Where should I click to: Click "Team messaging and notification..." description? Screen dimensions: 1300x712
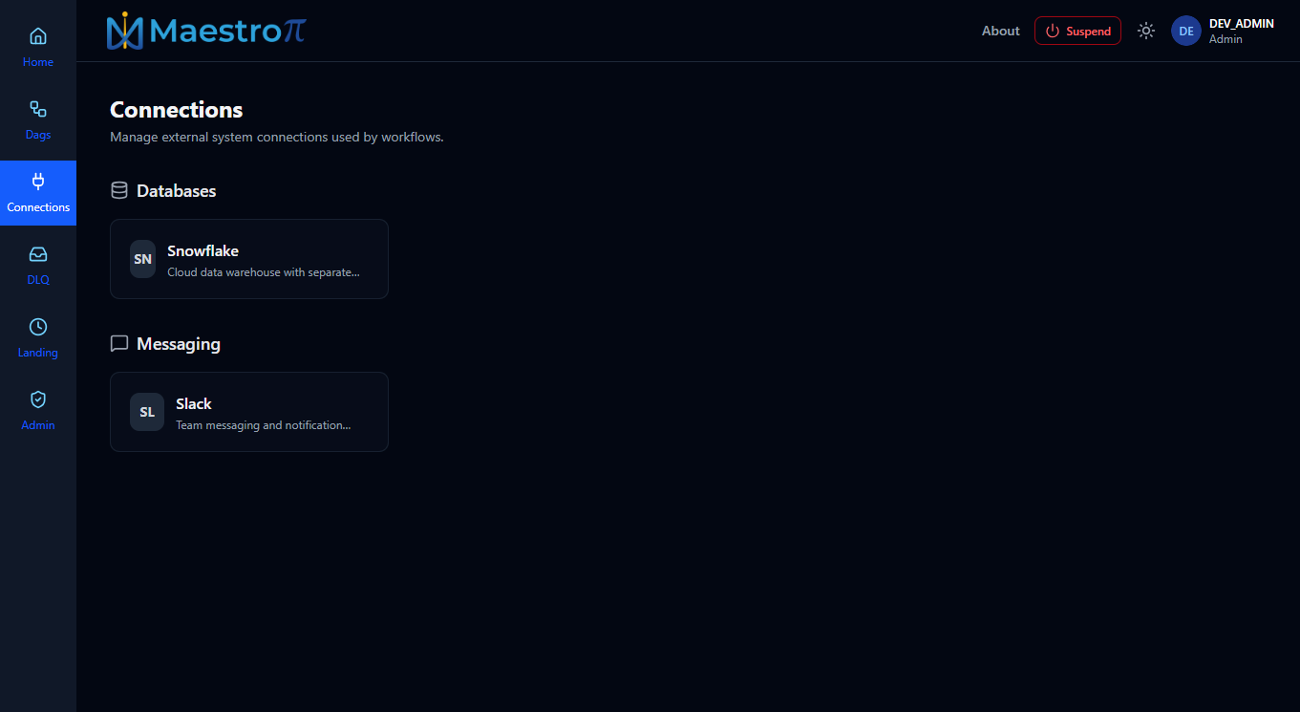pos(264,425)
